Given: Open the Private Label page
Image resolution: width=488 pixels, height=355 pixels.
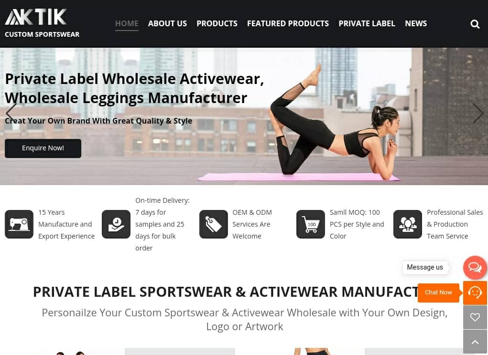Looking at the screenshot, I should point(367,23).
